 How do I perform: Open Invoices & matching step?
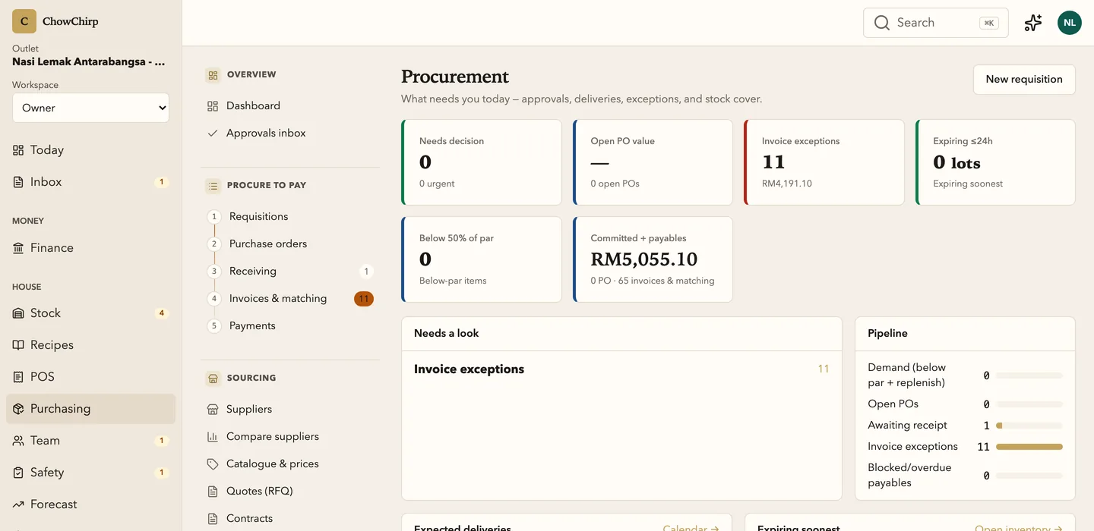[x=290, y=299]
